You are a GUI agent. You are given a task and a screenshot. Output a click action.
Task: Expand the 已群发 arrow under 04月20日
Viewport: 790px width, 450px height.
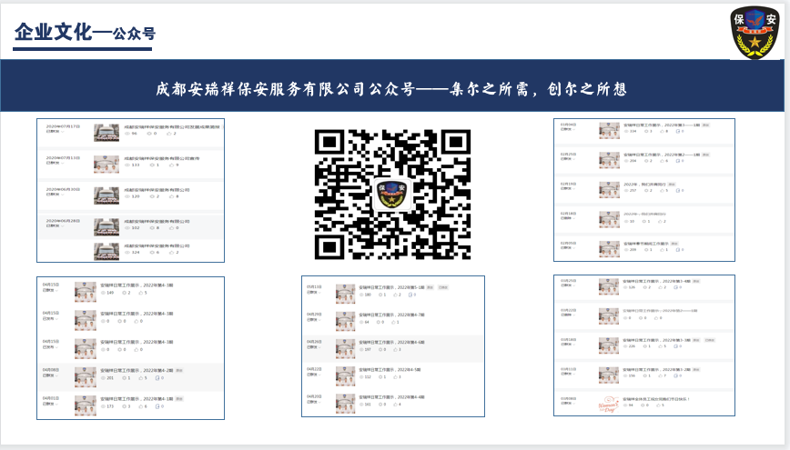pos(321,402)
